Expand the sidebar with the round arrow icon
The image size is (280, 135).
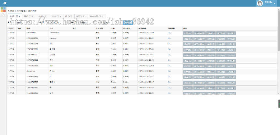click(3, 15)
